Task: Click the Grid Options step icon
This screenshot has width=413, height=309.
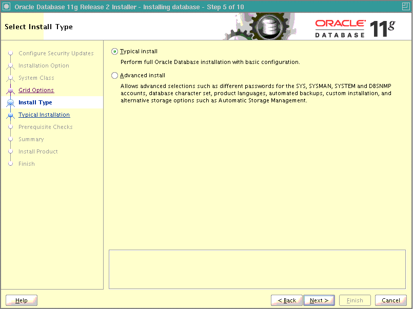Action: coord(11,90)
